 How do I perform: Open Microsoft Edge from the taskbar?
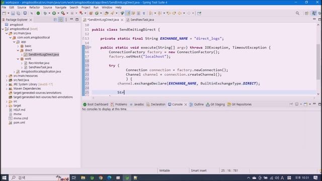[109, 177]
